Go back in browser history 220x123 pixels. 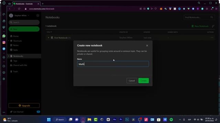click(x=10, y=9)
